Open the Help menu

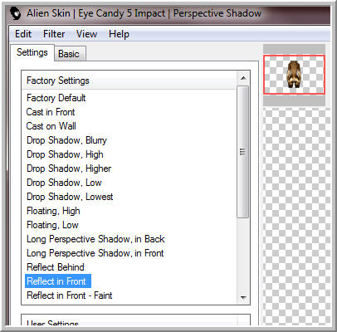(119, 34)
